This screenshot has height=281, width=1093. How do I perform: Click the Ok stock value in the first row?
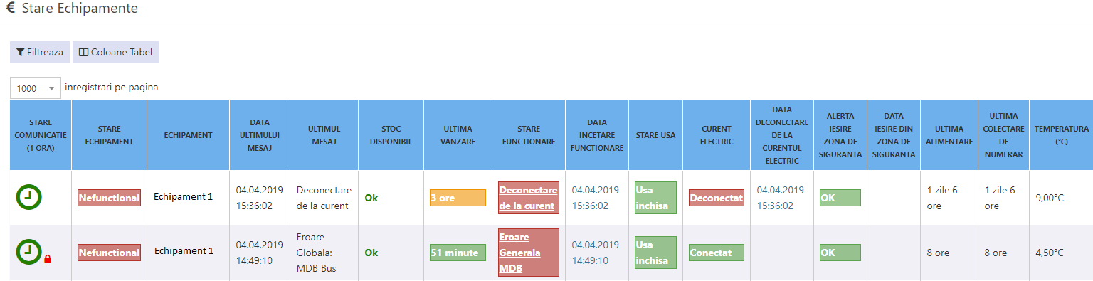[371, 198]
